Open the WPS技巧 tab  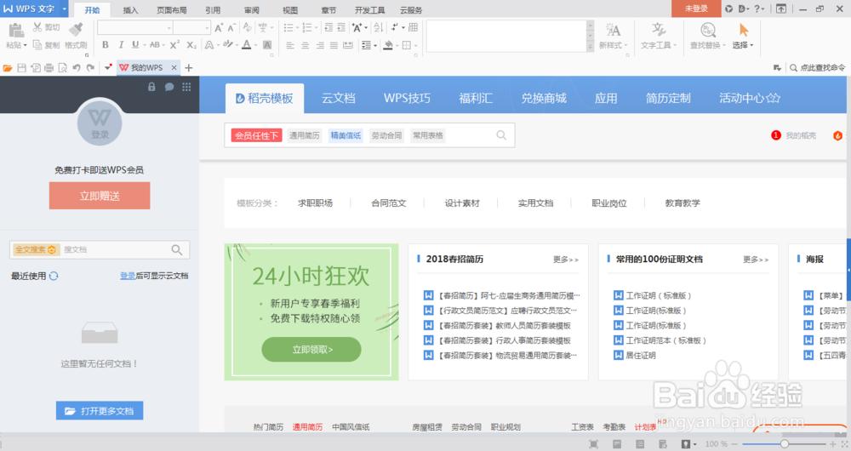click(407, 98)
